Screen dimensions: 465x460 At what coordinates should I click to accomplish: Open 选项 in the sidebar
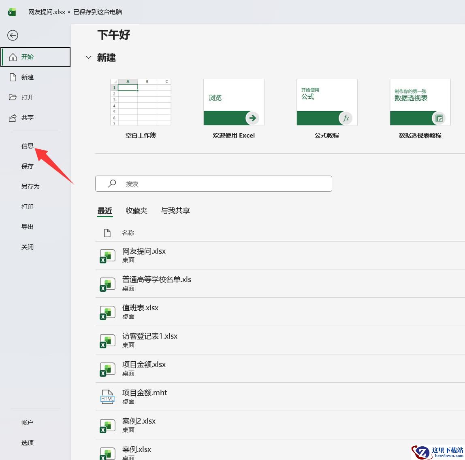coord(27,443)
